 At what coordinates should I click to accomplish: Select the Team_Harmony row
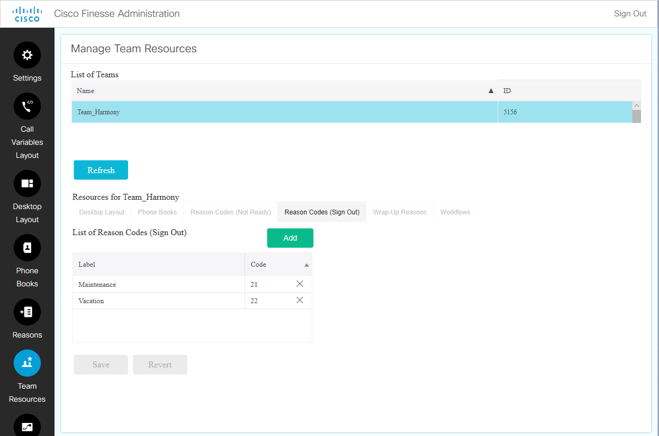[352, 112]
